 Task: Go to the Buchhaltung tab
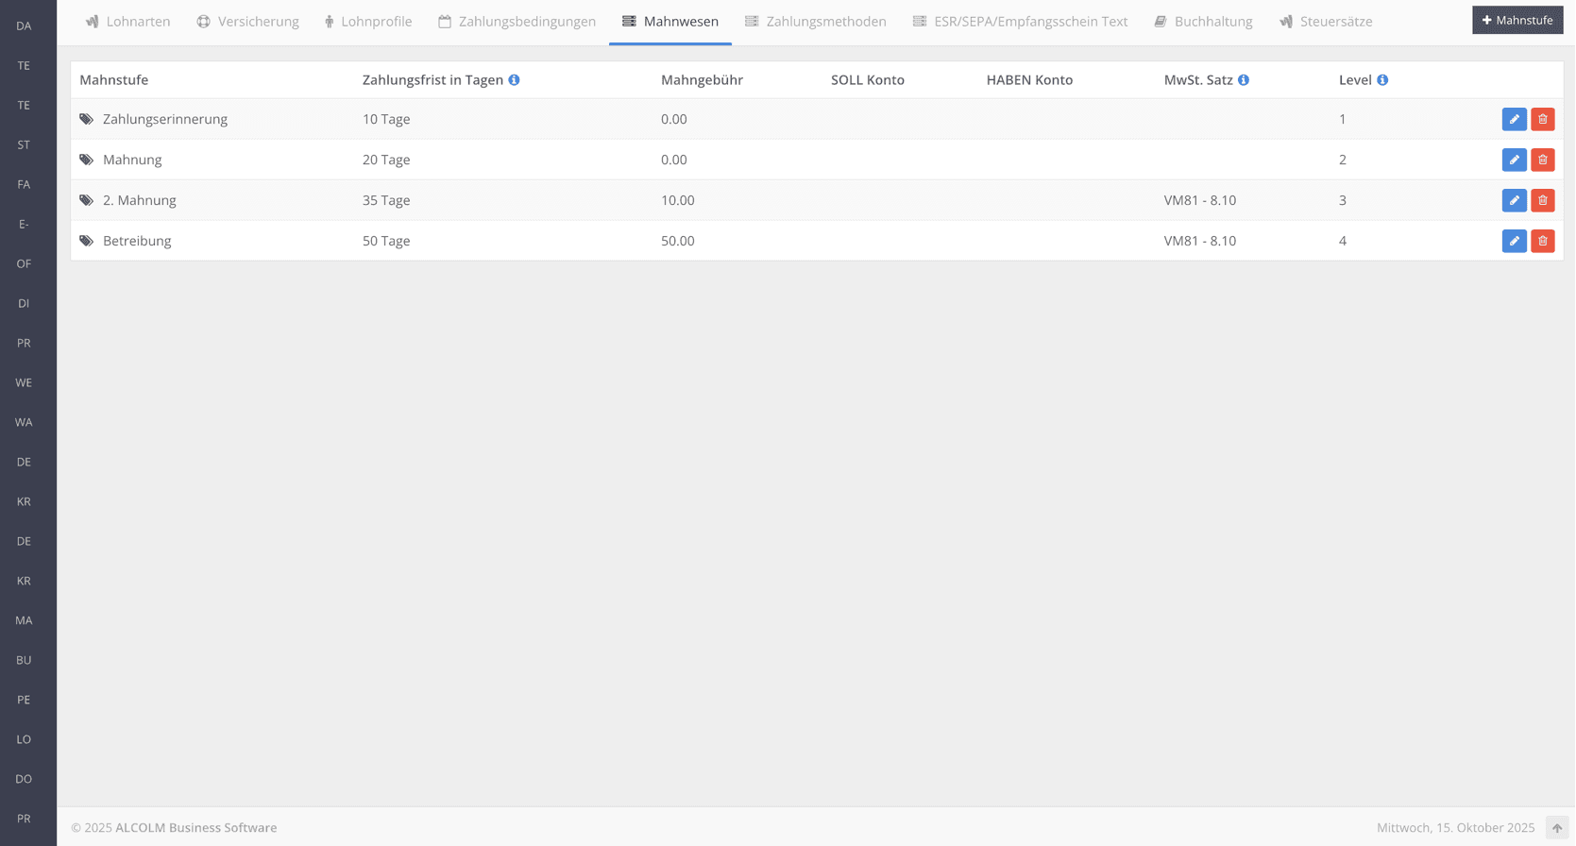1203,22
